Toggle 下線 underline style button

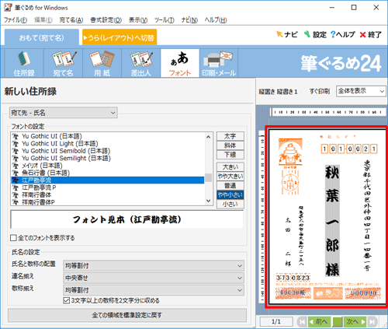coord(230,155)
